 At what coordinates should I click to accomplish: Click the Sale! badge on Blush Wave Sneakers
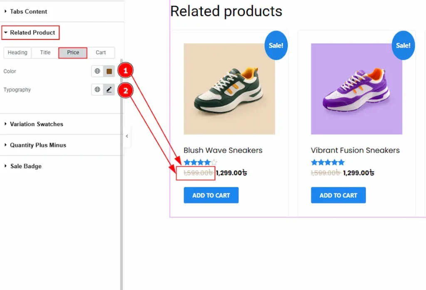276,45
